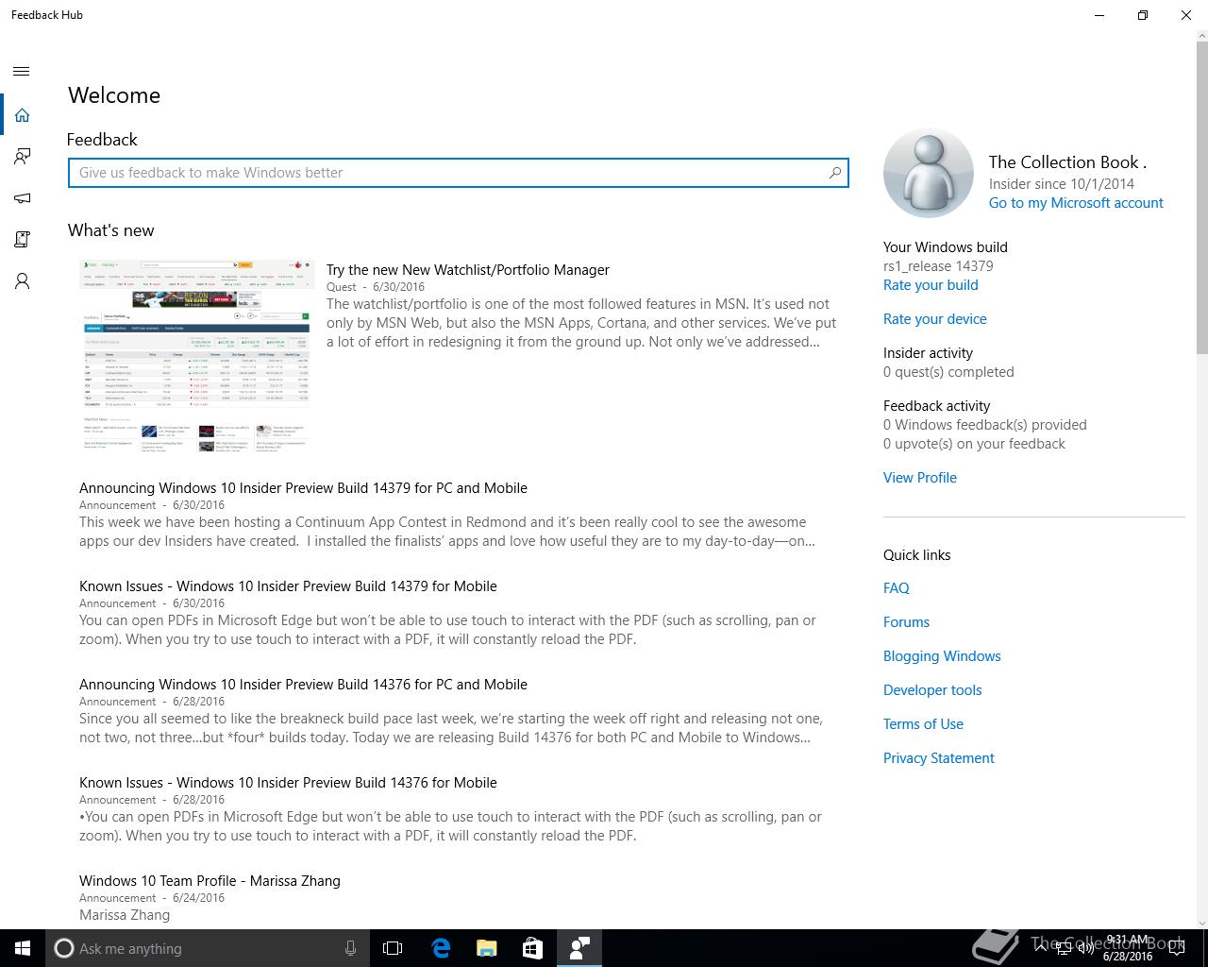Click Rate your device link

935,319
